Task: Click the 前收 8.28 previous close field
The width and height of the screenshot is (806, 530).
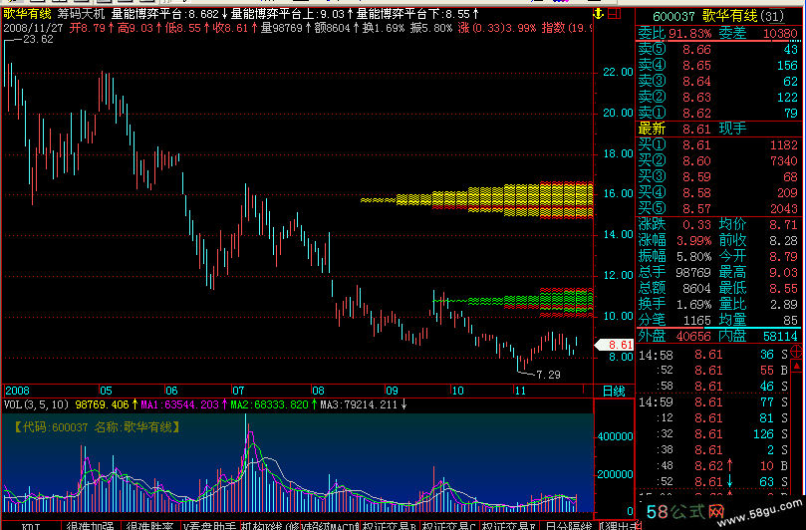Action: coord(758,240)
